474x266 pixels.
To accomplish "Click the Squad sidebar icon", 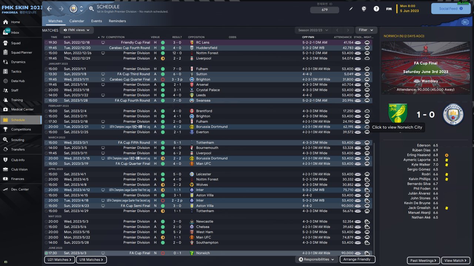I will 6,43.
